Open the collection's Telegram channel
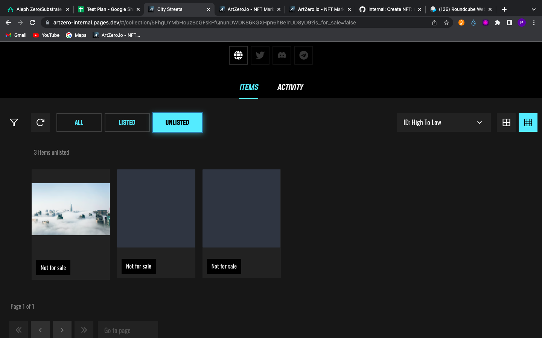The height and width of the screenshot is (338, 542). 303,55
